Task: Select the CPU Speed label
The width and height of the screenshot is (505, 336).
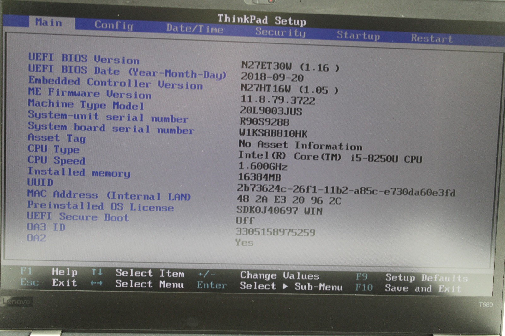Action: tap(56, 160)
